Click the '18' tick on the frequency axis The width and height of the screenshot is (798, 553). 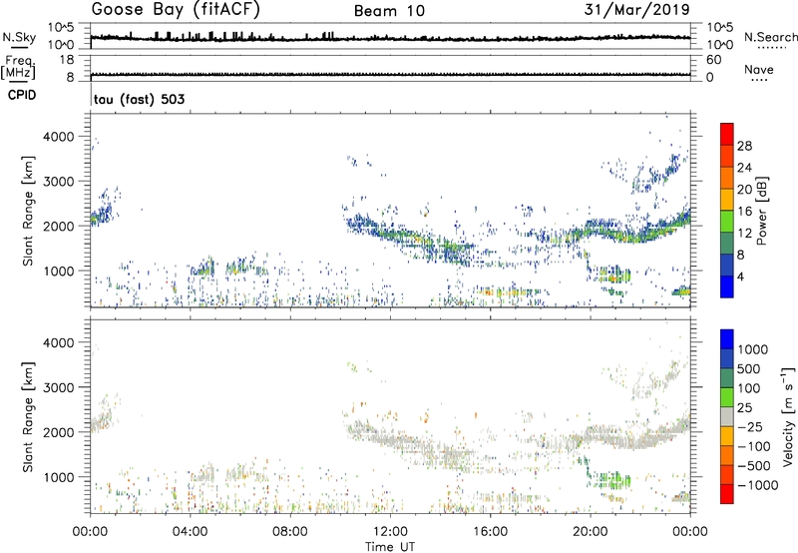tap(67, 60)
